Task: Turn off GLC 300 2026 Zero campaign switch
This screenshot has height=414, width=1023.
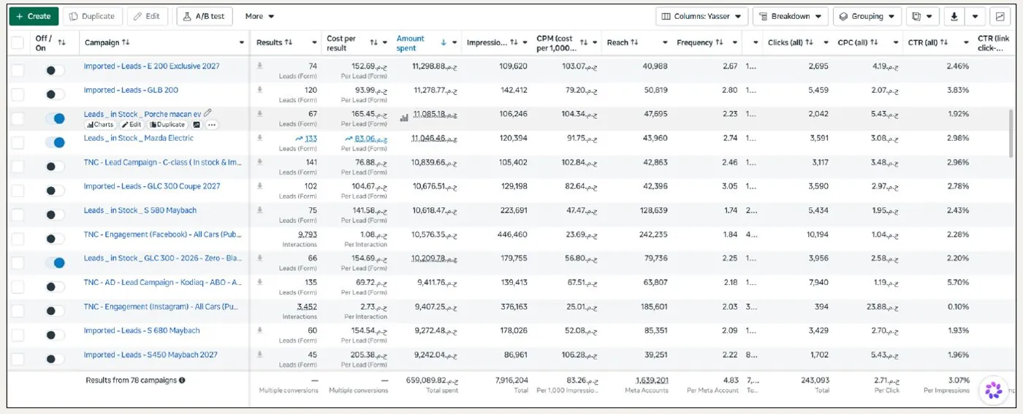Action: point(55,262)
